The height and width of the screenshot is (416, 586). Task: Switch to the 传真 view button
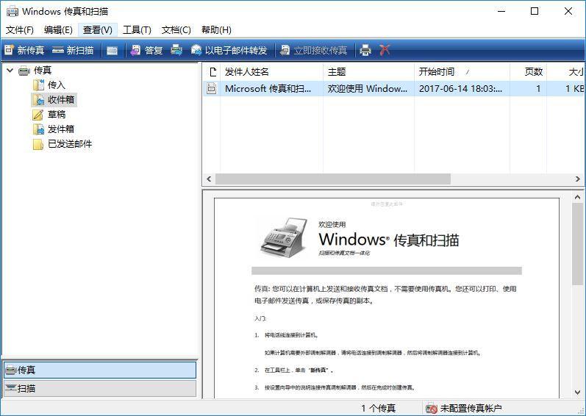[100, 370]
